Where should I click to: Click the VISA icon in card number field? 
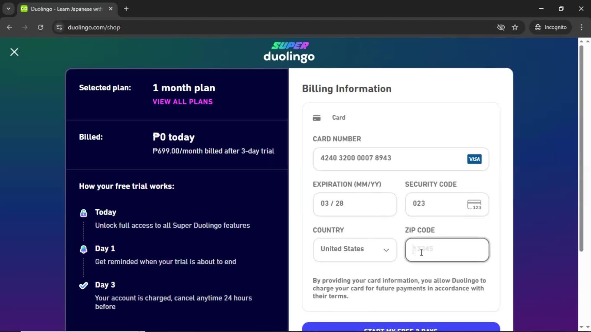point(474,159)
